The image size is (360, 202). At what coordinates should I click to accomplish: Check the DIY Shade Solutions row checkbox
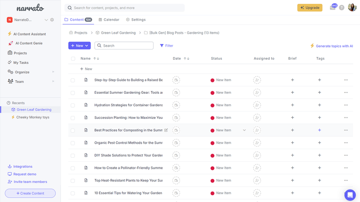[x=73, y=155]
